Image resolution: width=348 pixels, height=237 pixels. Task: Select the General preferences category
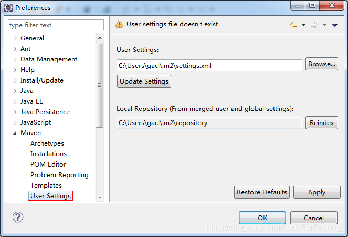(x=32, y=38)
